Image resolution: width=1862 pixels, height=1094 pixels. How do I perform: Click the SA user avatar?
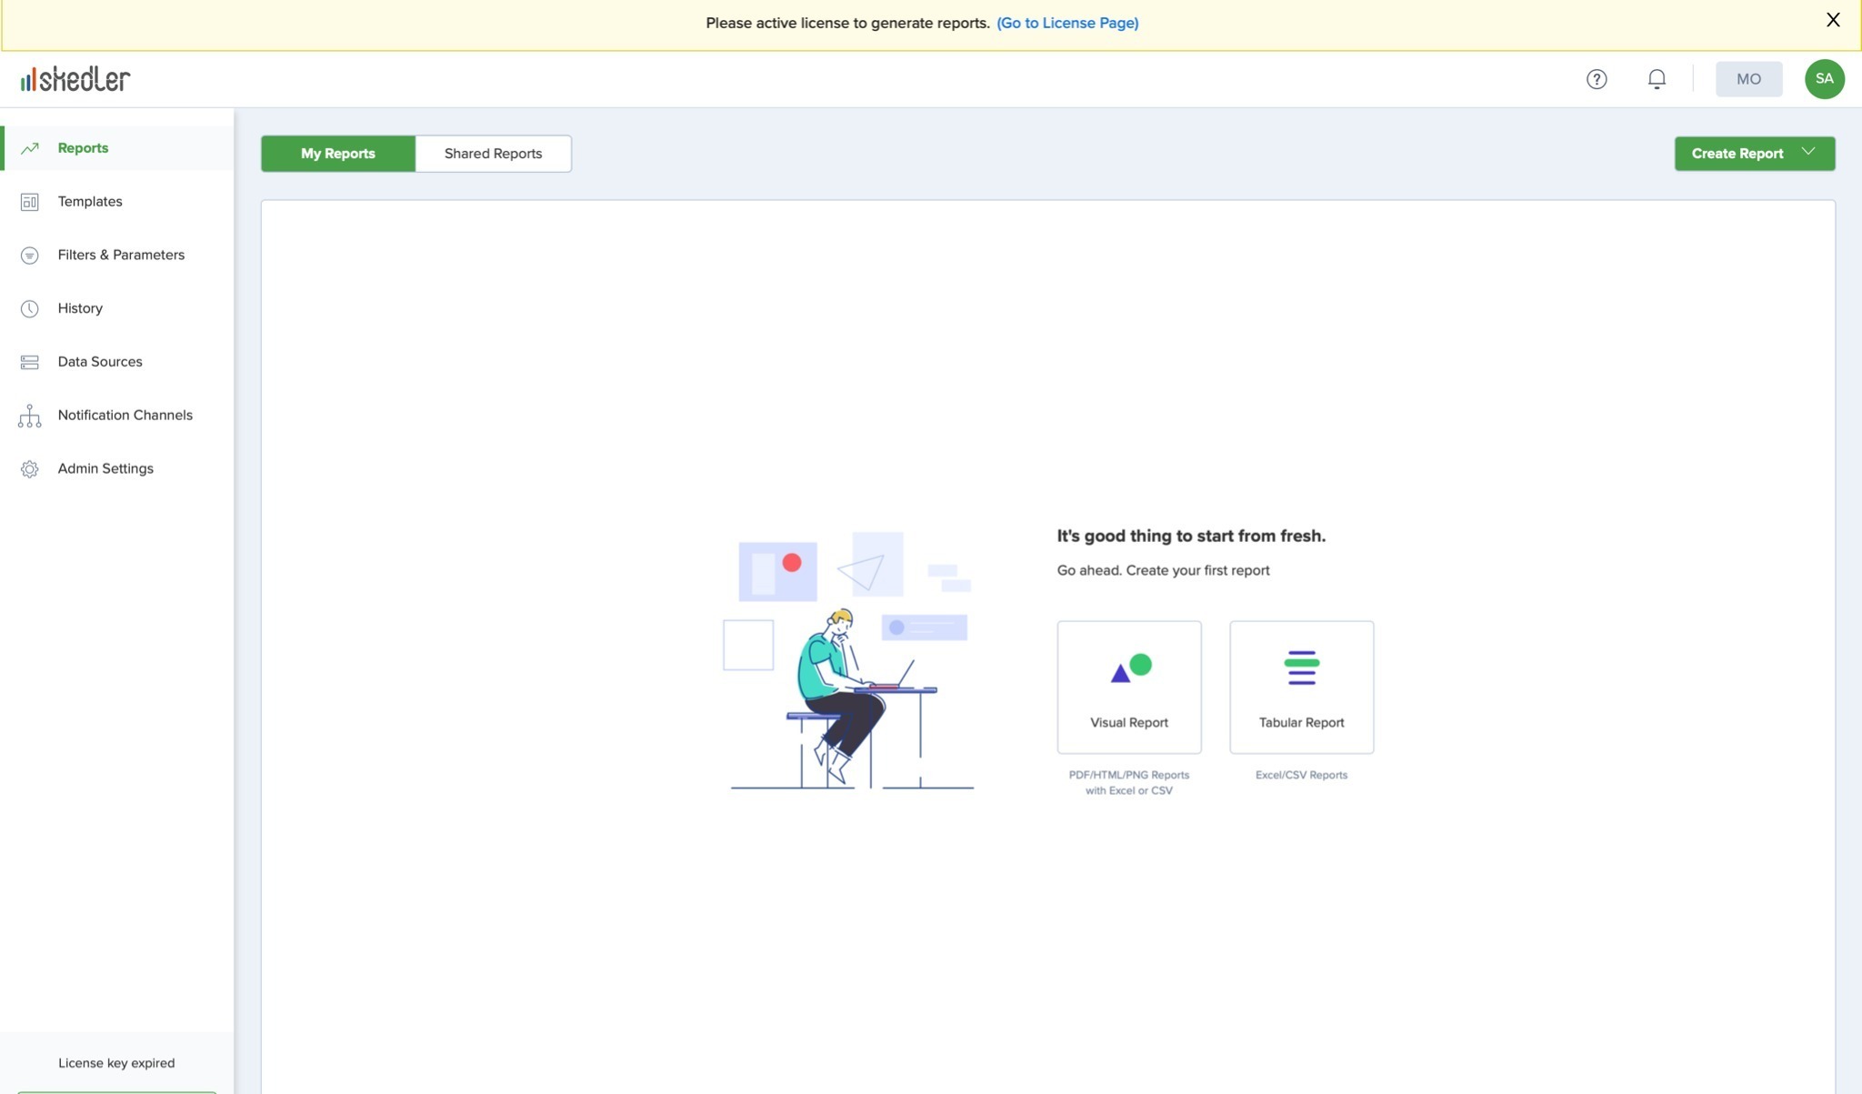pyautogui.click(x=1824, y=79)
